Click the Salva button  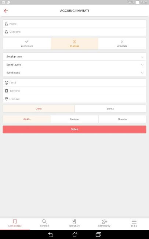(74, 129)
